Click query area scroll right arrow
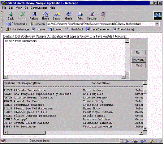This screenshot has height=144, width=164. tap(123, 77)
